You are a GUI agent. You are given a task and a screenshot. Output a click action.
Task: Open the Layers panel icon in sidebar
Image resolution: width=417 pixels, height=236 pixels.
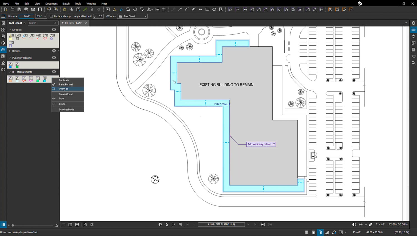[x=3, y=43]
